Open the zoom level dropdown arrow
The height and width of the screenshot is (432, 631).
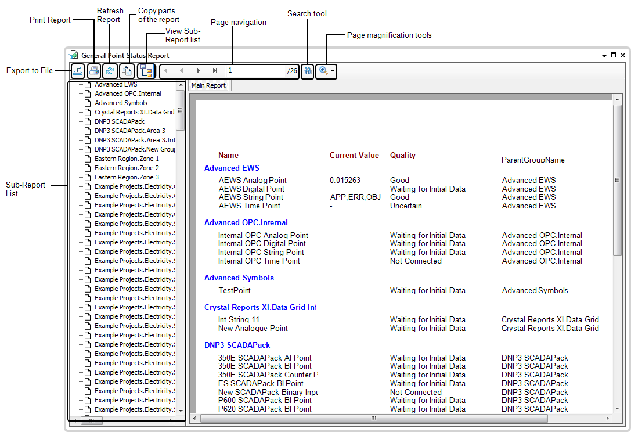click(333, 71)
